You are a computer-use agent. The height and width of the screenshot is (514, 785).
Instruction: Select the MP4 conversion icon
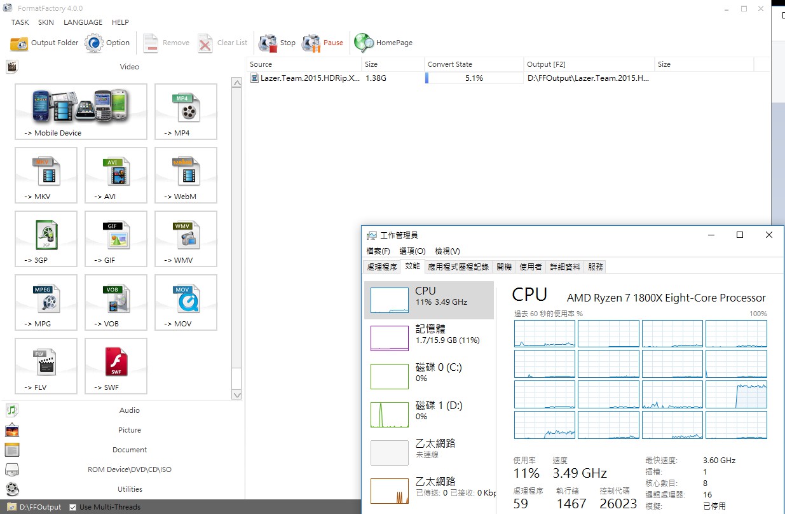pos(186,111)
